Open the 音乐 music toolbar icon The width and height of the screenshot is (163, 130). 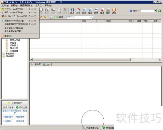pos(90,11)
